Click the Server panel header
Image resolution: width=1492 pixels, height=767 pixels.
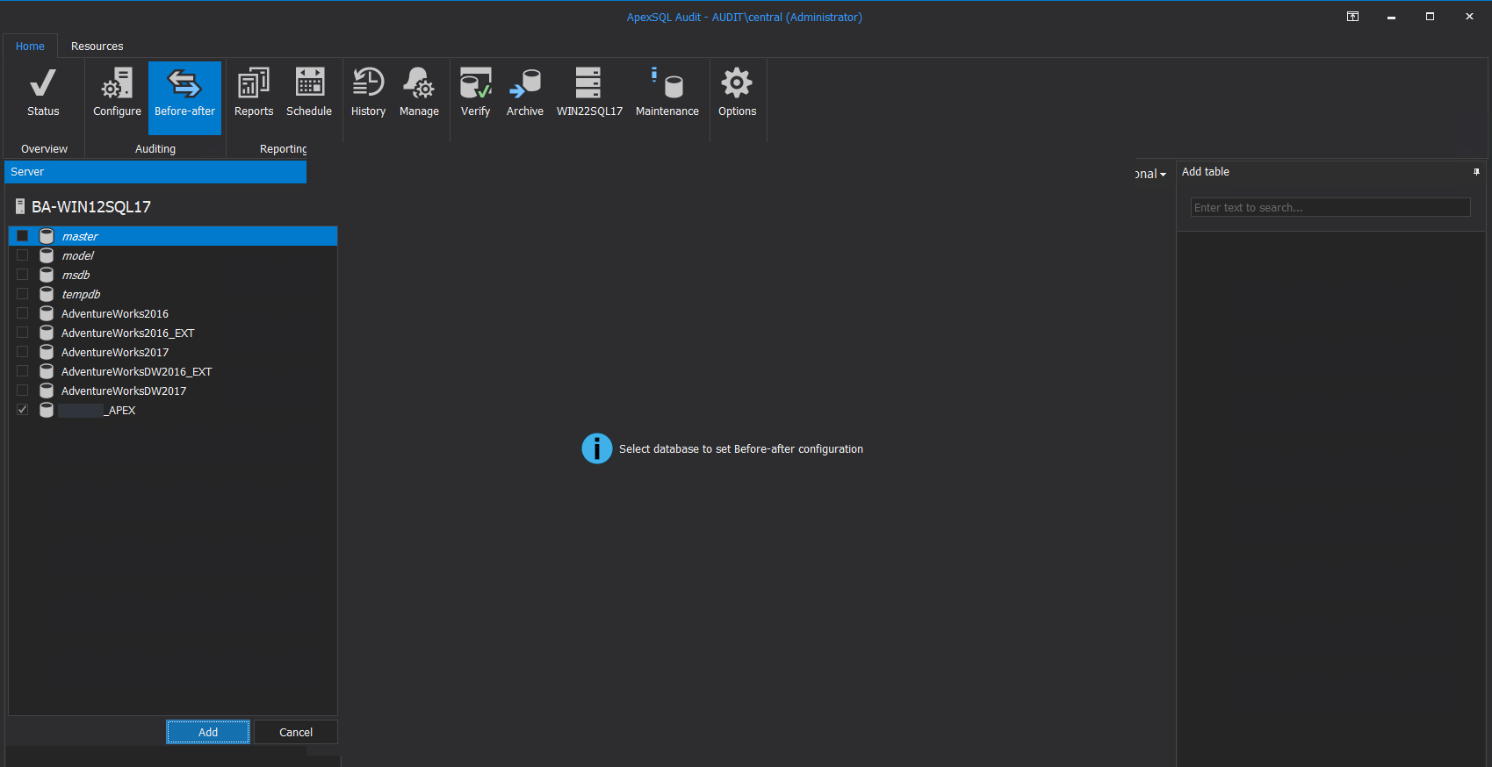tap(155, 172)
